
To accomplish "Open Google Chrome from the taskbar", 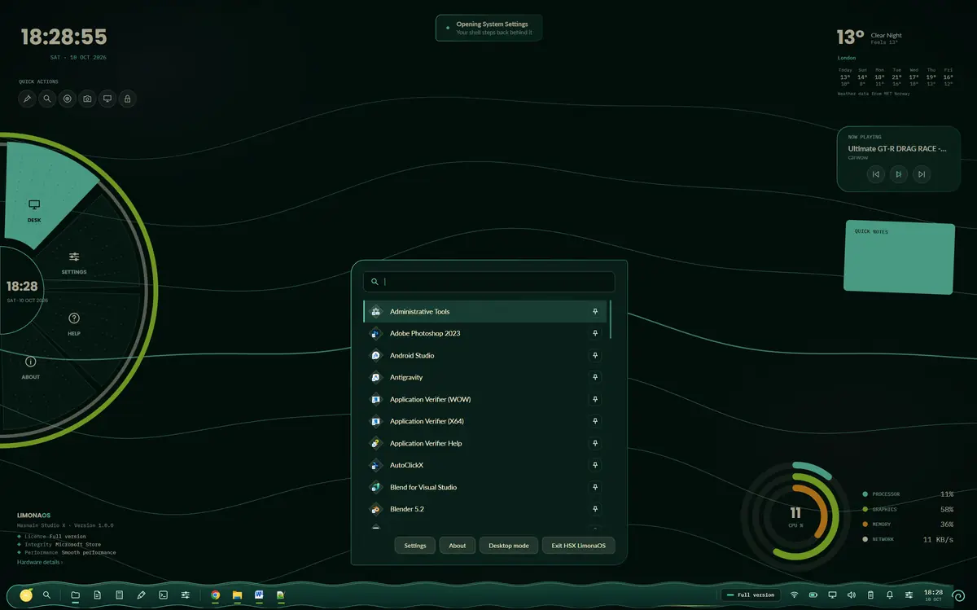I will click(x=216, y=595).
